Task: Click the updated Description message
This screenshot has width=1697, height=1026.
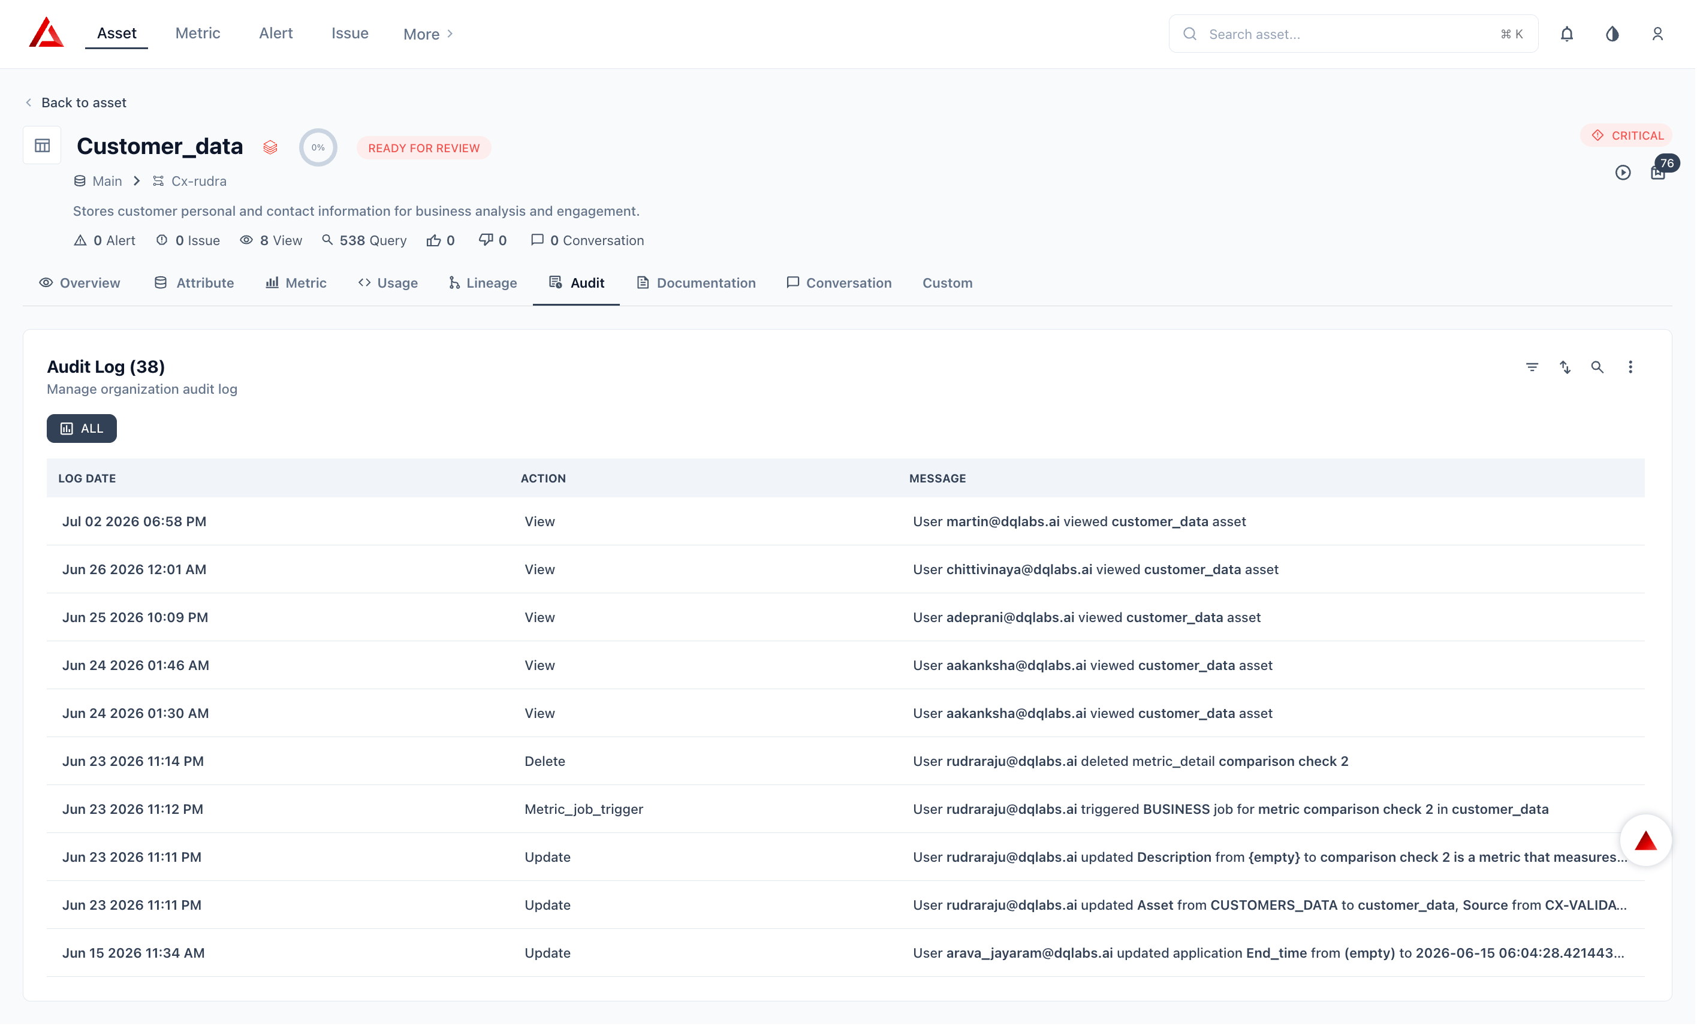Action: (1271, 858)
